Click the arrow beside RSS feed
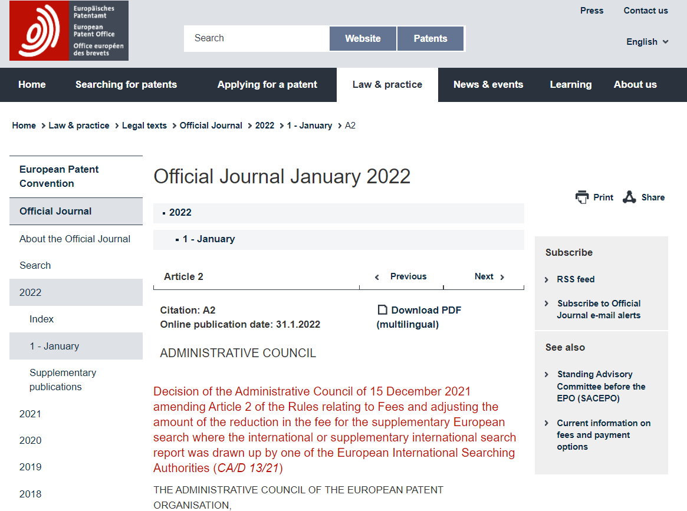The width and height of the screenshot is (687, 511). pos(547,279)
